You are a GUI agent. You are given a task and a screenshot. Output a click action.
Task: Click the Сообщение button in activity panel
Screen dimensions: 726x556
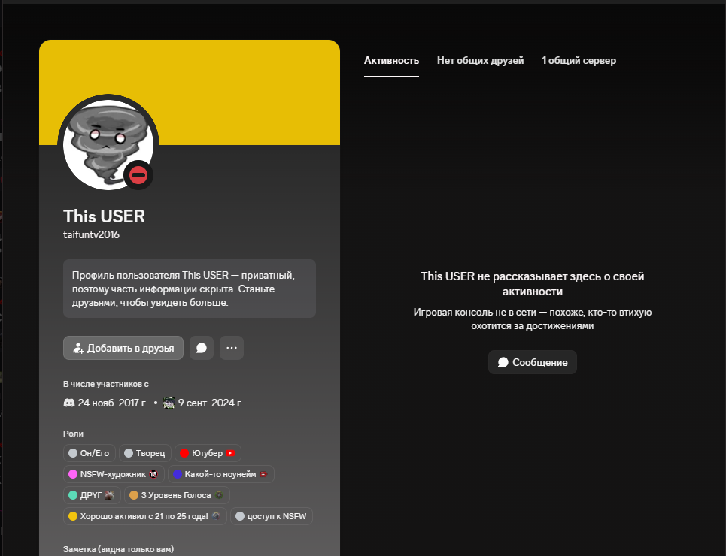533,362
